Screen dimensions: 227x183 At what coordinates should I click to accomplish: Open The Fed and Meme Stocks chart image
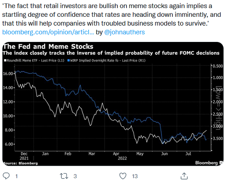point(113,104)
